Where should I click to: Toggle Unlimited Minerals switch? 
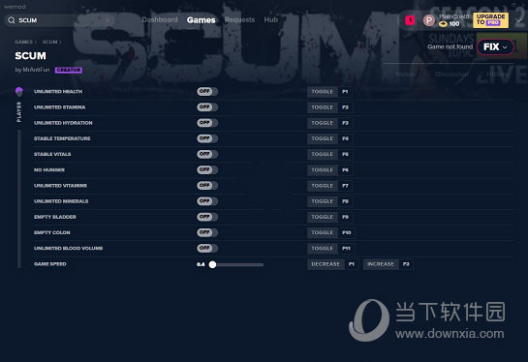point(207,201)
